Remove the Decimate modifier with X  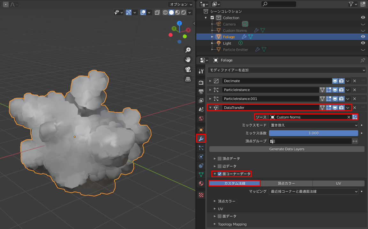(x=355, y=81)
